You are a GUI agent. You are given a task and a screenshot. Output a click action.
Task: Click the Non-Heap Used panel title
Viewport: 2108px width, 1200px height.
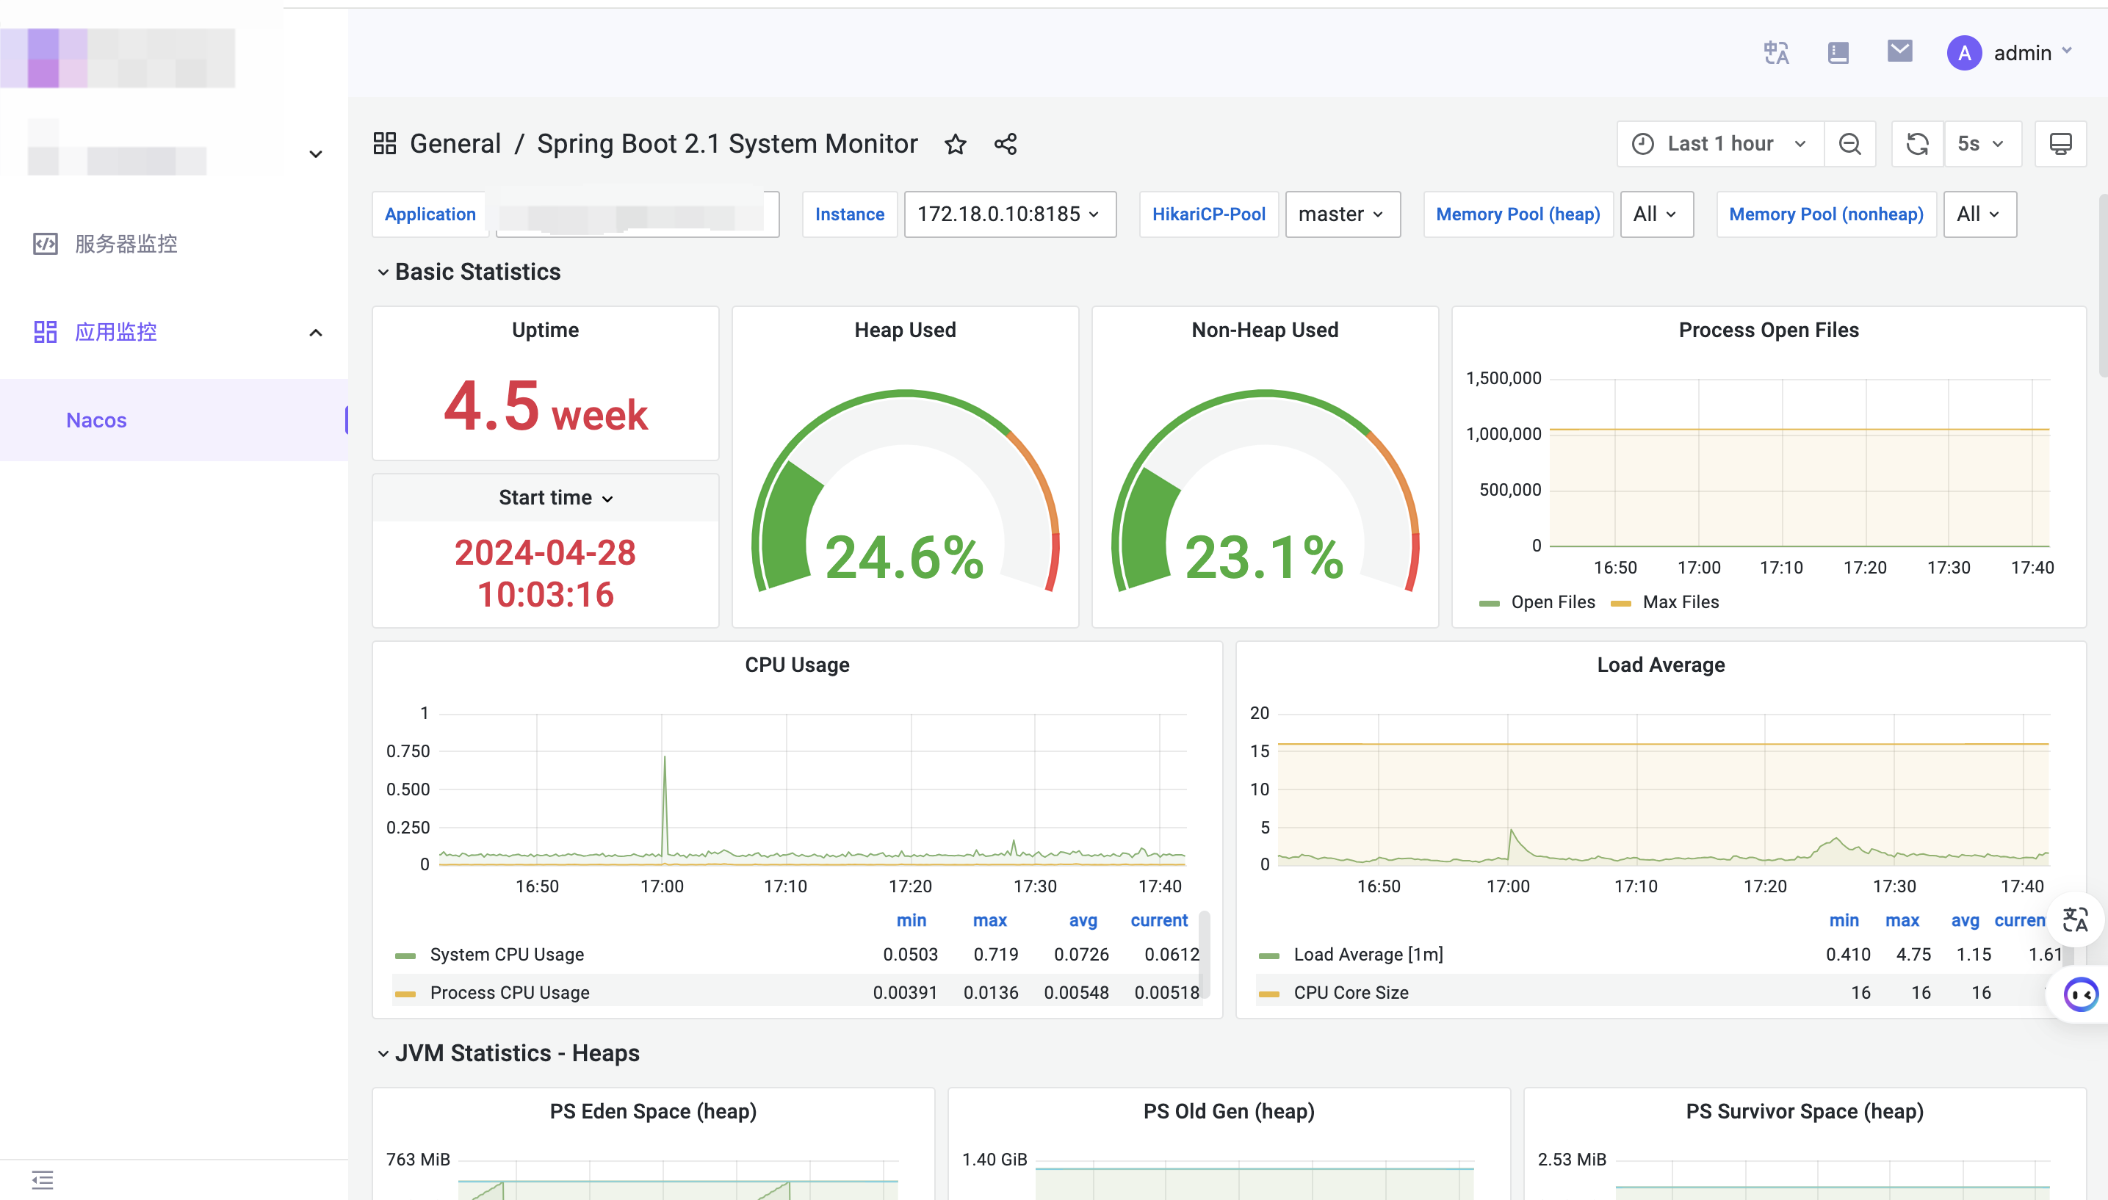coord(1264,330)
